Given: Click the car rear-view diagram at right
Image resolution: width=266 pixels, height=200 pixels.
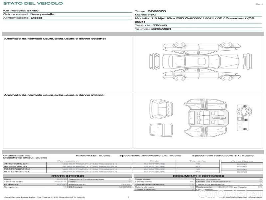Looking at the screenshot, I should click(244, 61).
